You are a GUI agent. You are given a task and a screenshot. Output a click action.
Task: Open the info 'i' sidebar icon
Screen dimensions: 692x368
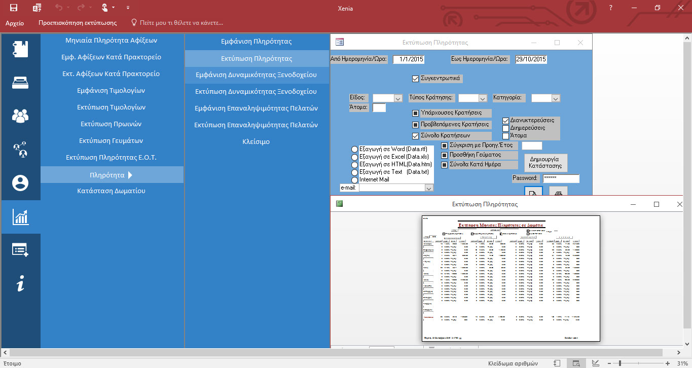(20, 284)
